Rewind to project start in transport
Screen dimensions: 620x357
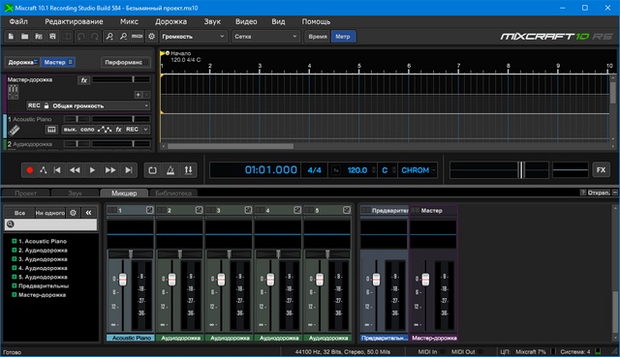click(57, 170)
